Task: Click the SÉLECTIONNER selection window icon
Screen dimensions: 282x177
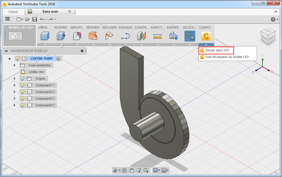Action: pyautogui.click(x=190, y=36)
